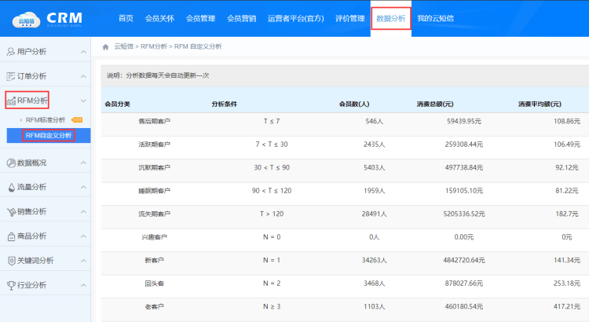Click the 流量分析 droplet icon

pyautogui.click(x=11, y=187)
